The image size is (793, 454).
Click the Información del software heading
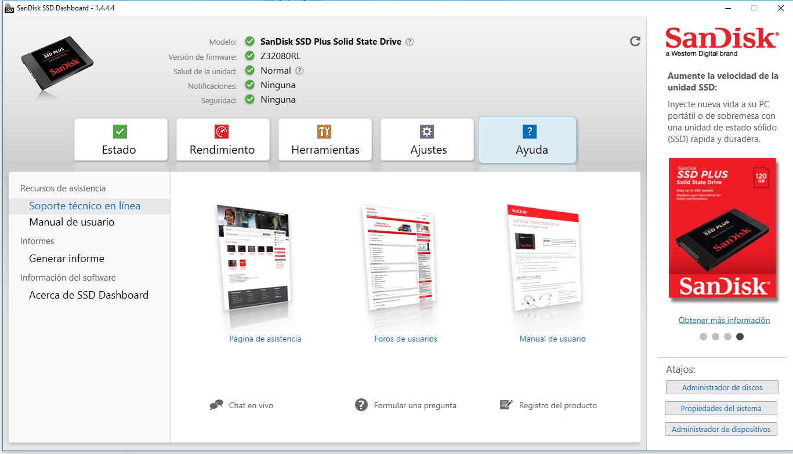(68, 278)
